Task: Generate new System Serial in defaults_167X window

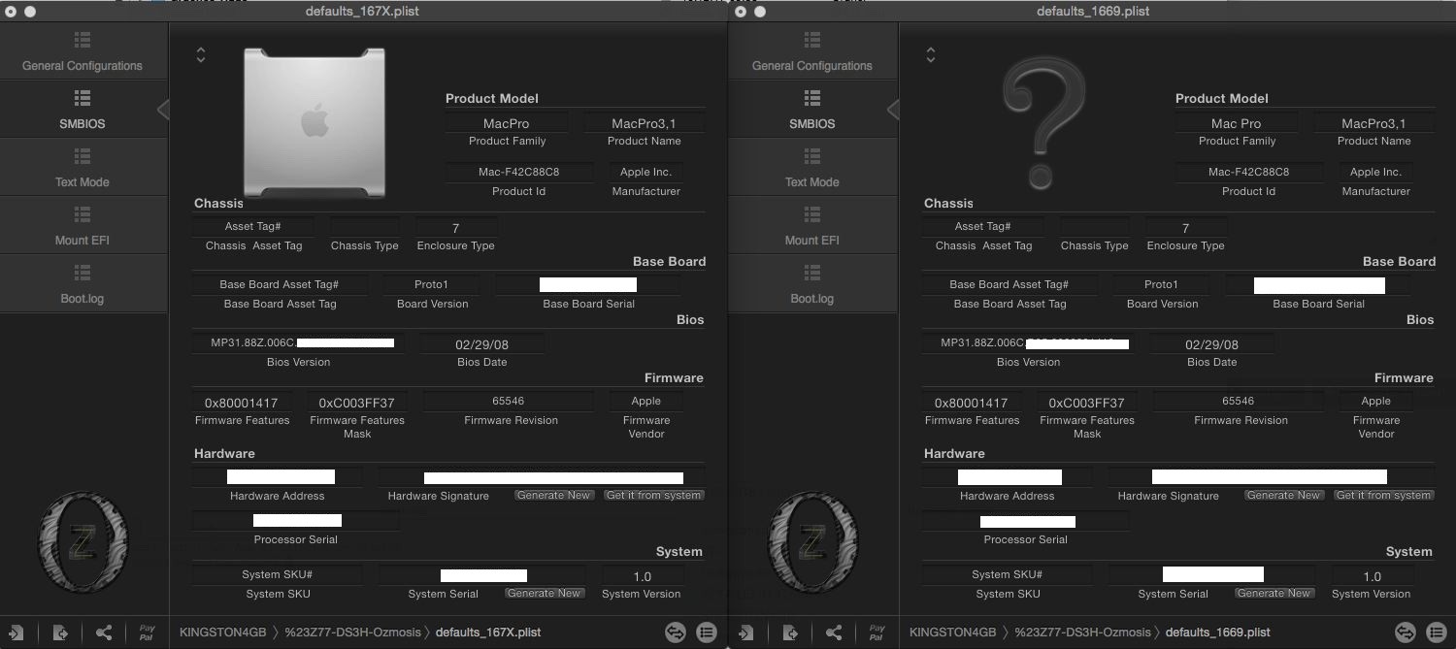Action: pyautogui.click(x=545, y=593)
